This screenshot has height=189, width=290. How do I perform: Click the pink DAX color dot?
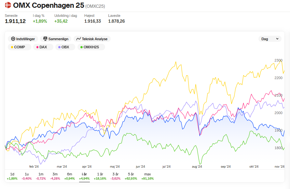[37, 47]
